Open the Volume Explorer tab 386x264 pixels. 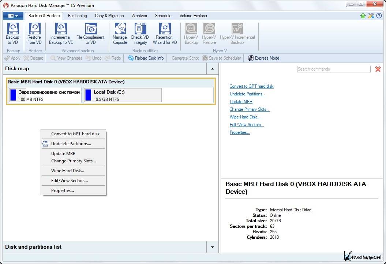point(193,16)
